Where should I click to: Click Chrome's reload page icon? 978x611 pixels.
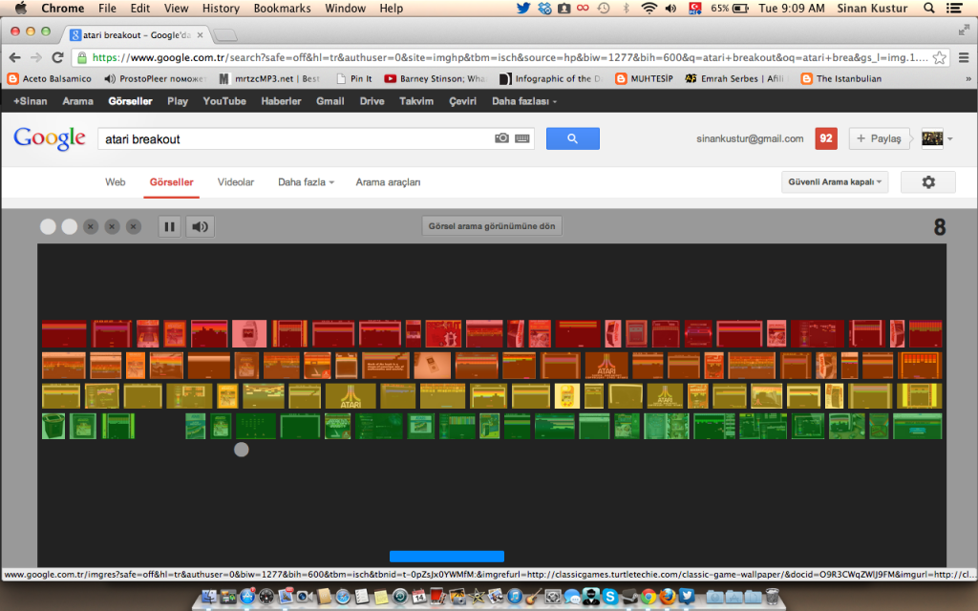click(58, 56)
